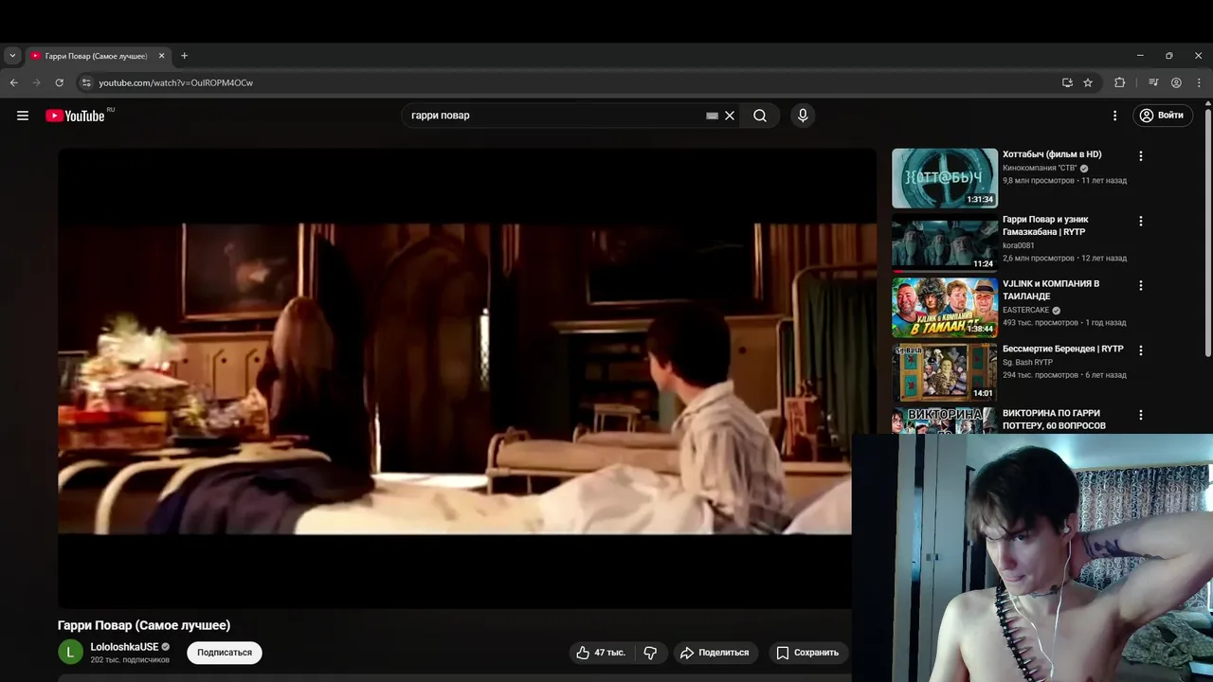Share the video via Поделиться
The image size is (1213, 682).
pyautogui.click(x=715, y=653)
